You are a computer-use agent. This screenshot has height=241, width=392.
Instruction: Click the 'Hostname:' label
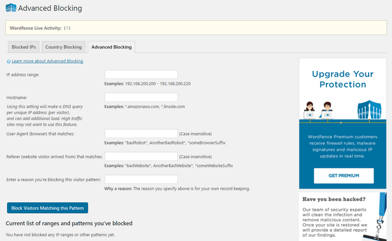coord(17,98)
